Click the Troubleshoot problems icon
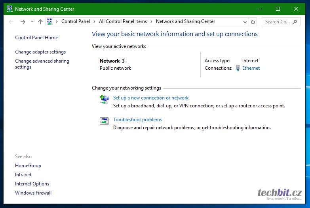This screenshot has width=310, height=208. [x=104, y=121]
